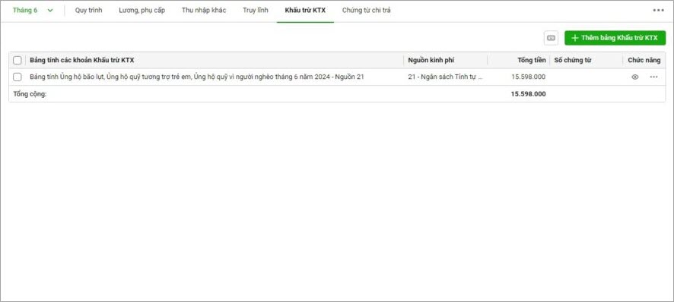674x302 pixels.
Task: Click the chevron arrow next to Tháng 6
Action: (50, 11)
